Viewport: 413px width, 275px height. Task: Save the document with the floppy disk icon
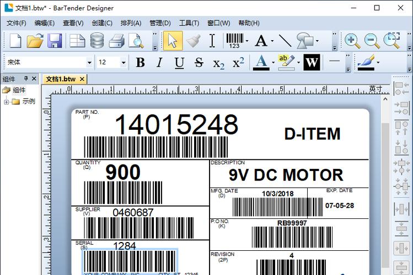point(55,41)
